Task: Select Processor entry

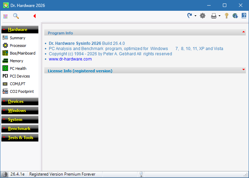Action: 18,46
